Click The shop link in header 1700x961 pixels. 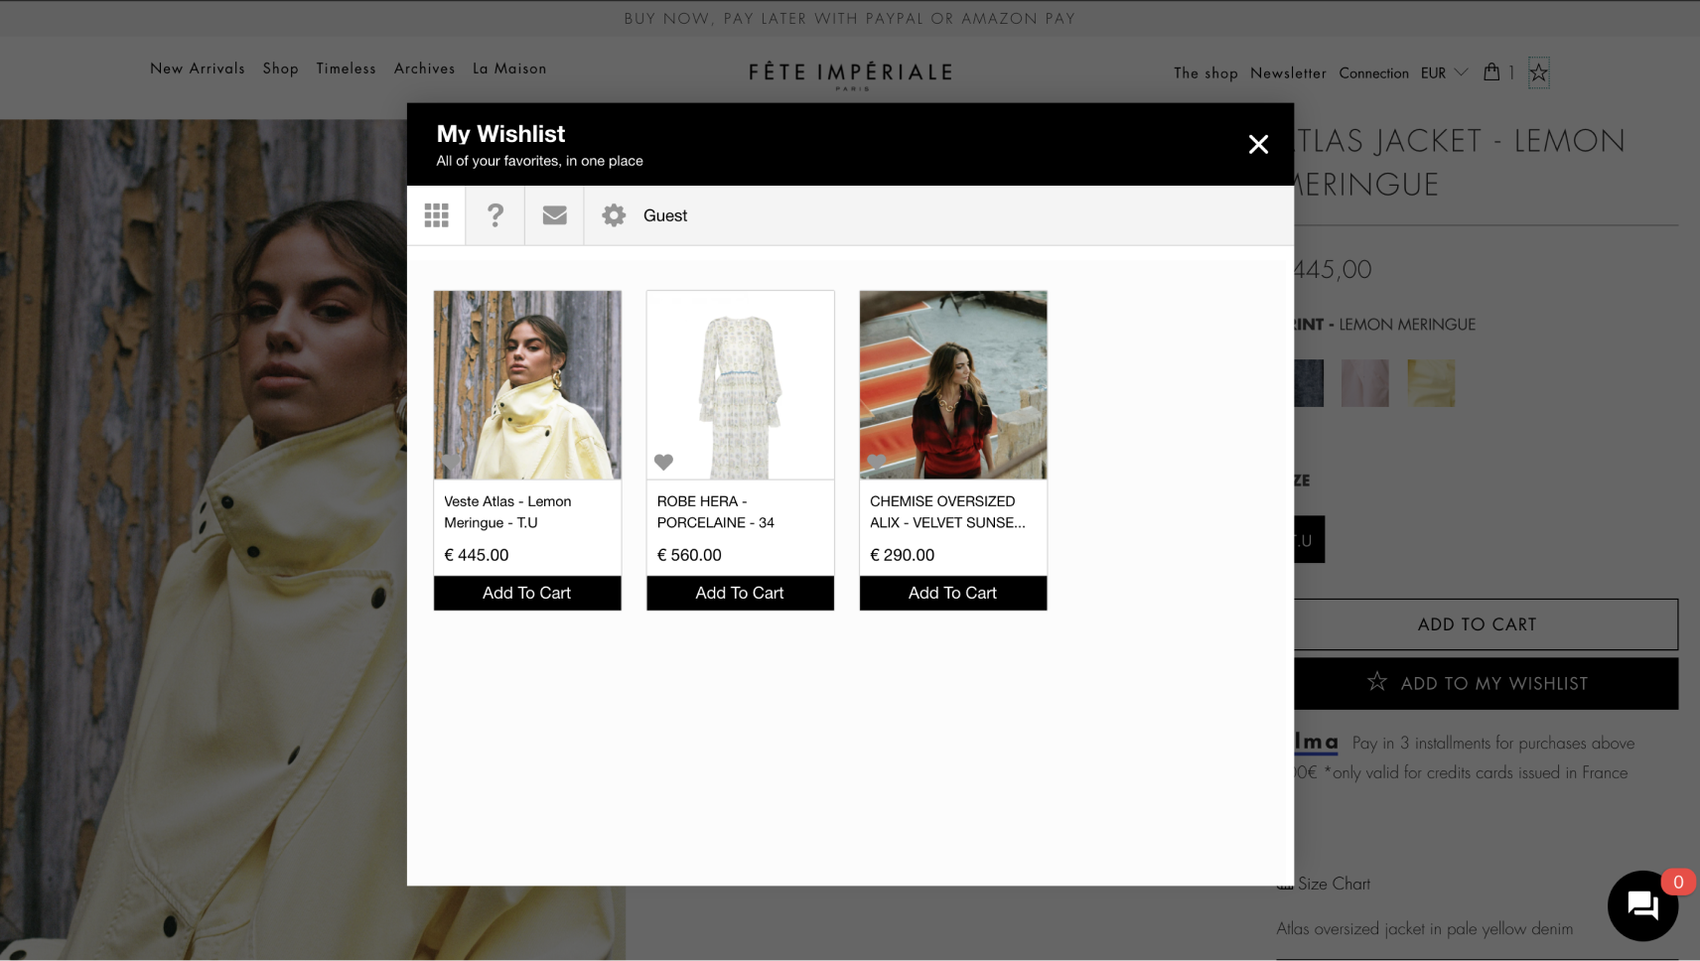pos(1205,72)
